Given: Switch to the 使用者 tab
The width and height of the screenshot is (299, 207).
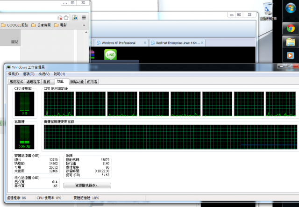Looking at the screenshot, I should click(x=92, y=82).
